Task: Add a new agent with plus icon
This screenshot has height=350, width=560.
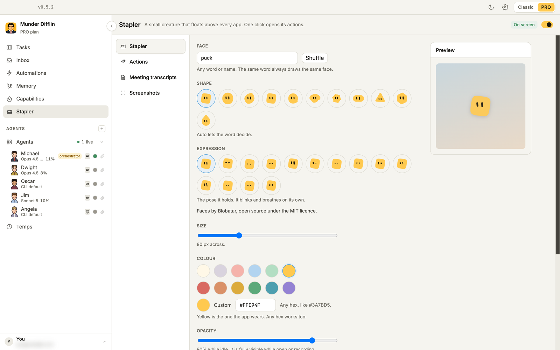Action: 102,129
